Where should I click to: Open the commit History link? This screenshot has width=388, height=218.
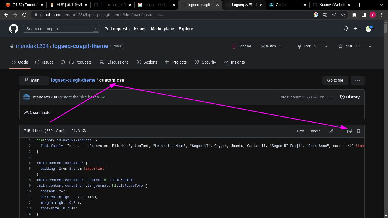coord(350,97)
